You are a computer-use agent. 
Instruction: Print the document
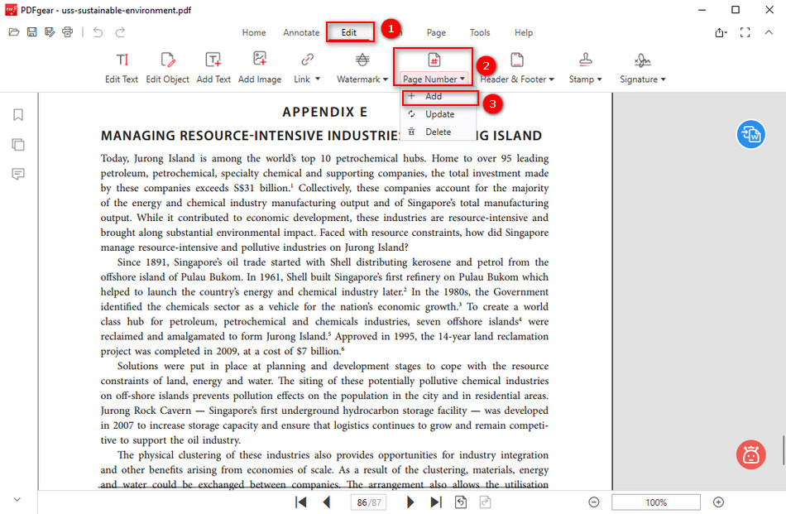[x=67, y=32]
